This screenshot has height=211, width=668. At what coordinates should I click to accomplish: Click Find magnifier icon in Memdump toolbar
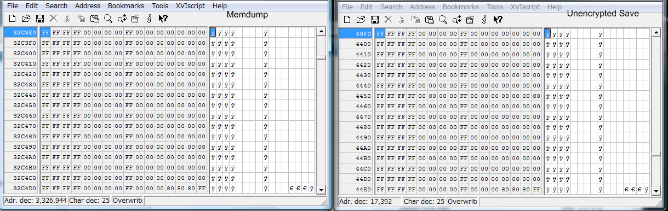pos(108,19)
